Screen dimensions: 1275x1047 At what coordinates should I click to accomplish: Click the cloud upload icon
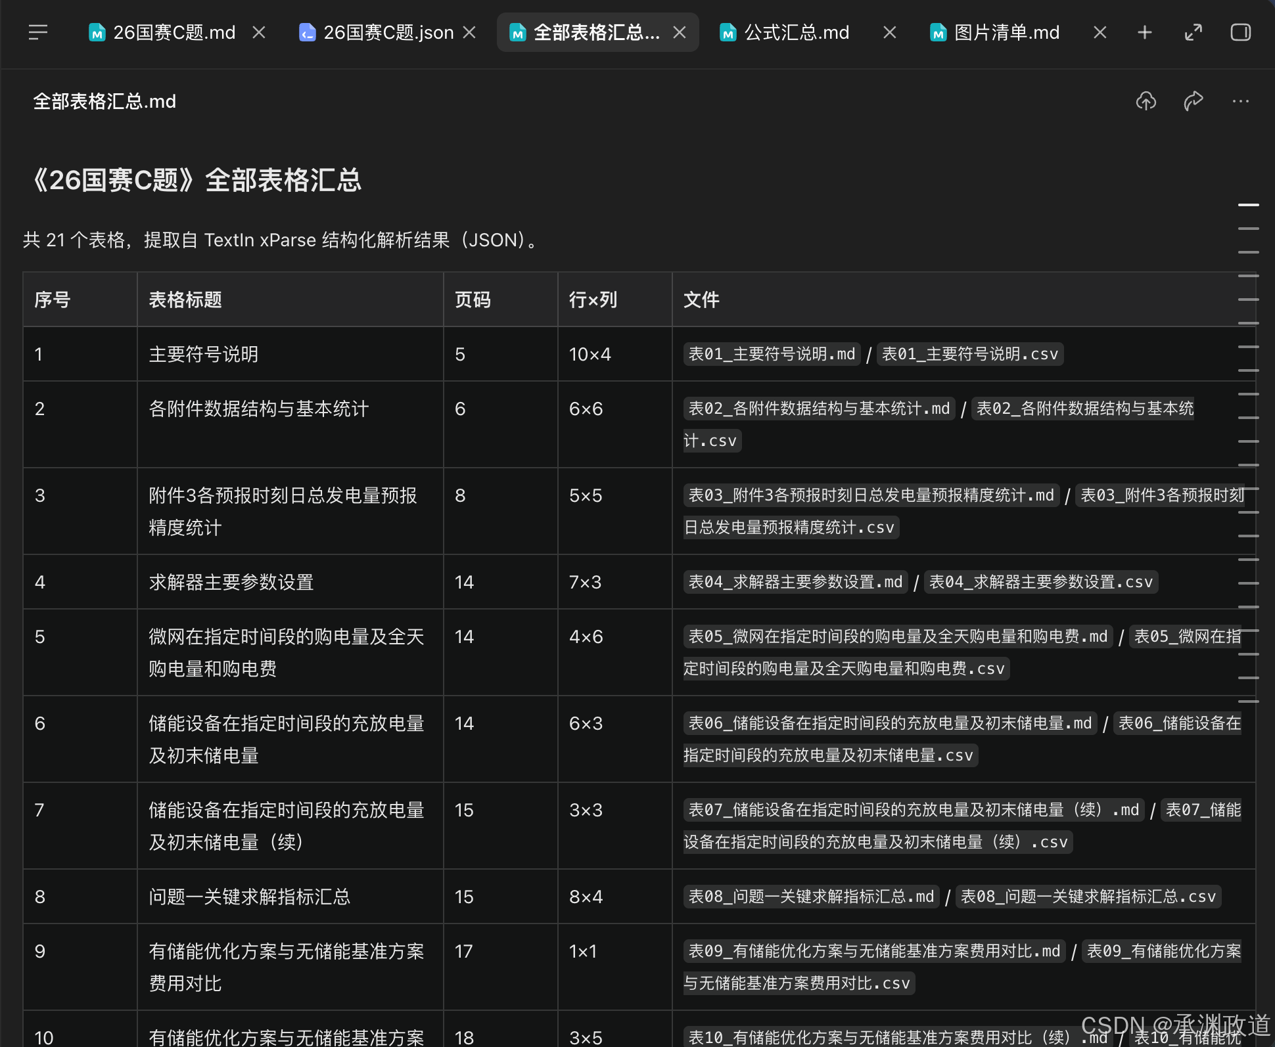pos(1146,101)
